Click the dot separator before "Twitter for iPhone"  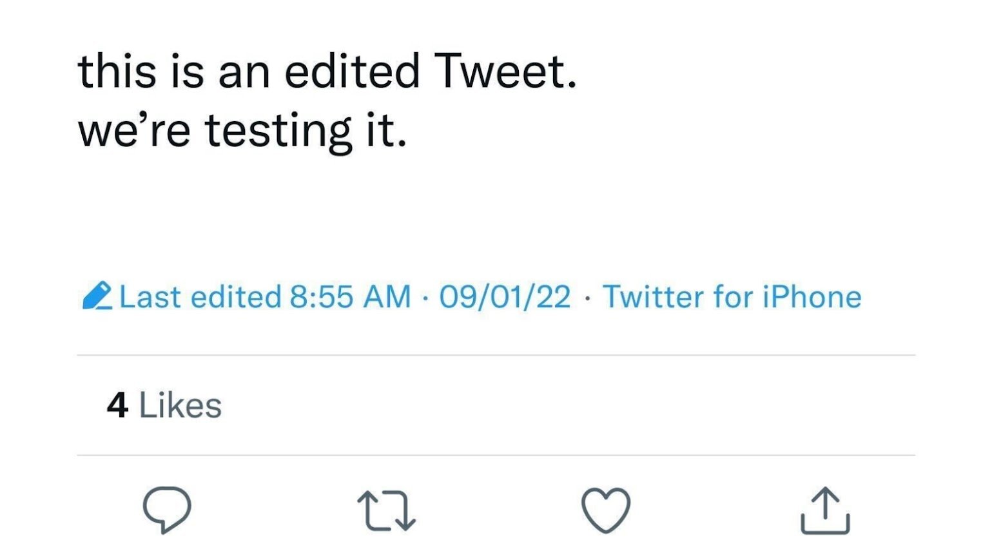click(587, 298)
